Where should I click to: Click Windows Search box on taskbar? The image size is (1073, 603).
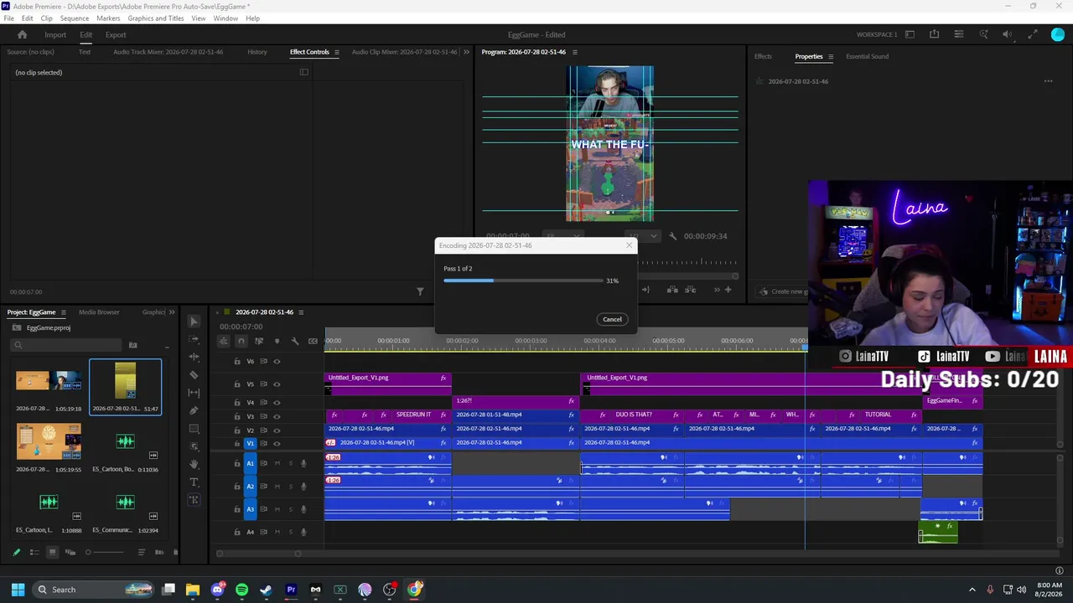click(x=92, y=590)
